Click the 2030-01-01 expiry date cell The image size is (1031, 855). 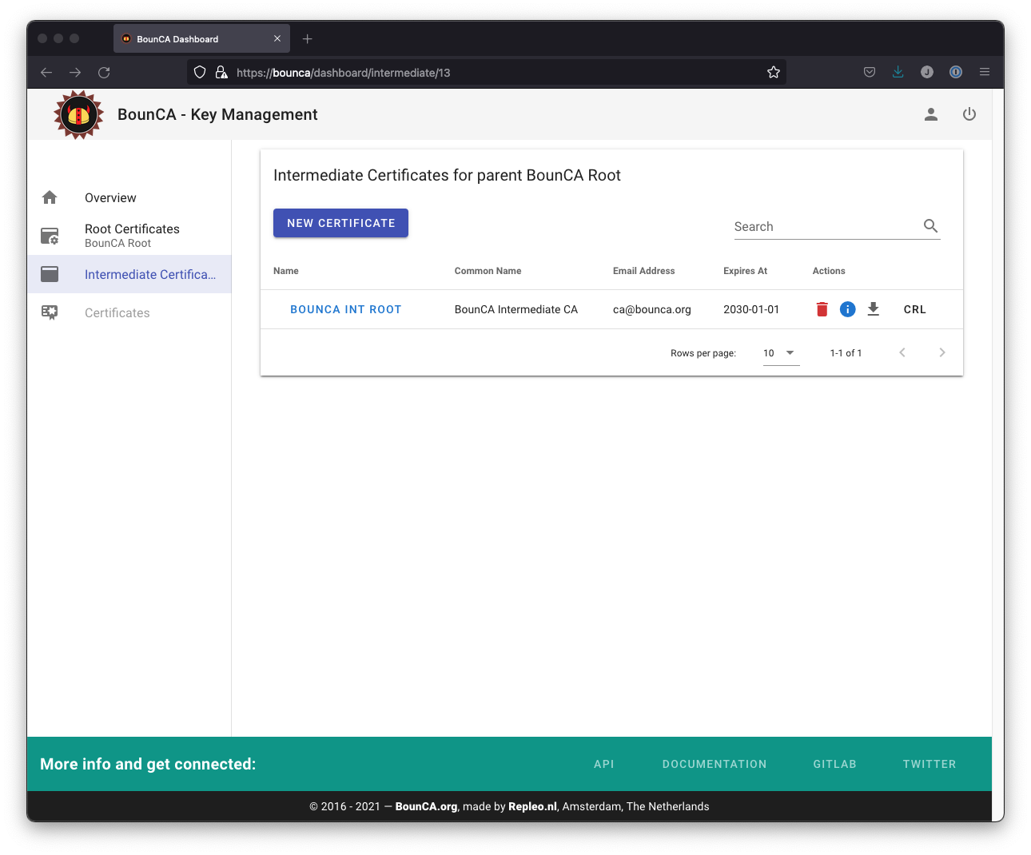(751, 309)
